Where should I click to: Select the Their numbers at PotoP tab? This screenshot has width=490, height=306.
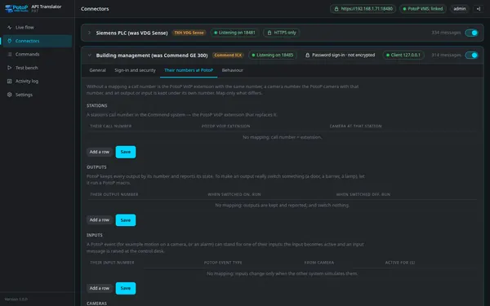pos(189,70)
